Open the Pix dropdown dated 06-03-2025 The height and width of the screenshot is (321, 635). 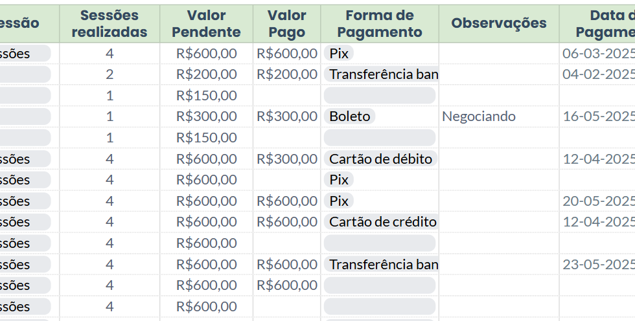tap(339, 53)
